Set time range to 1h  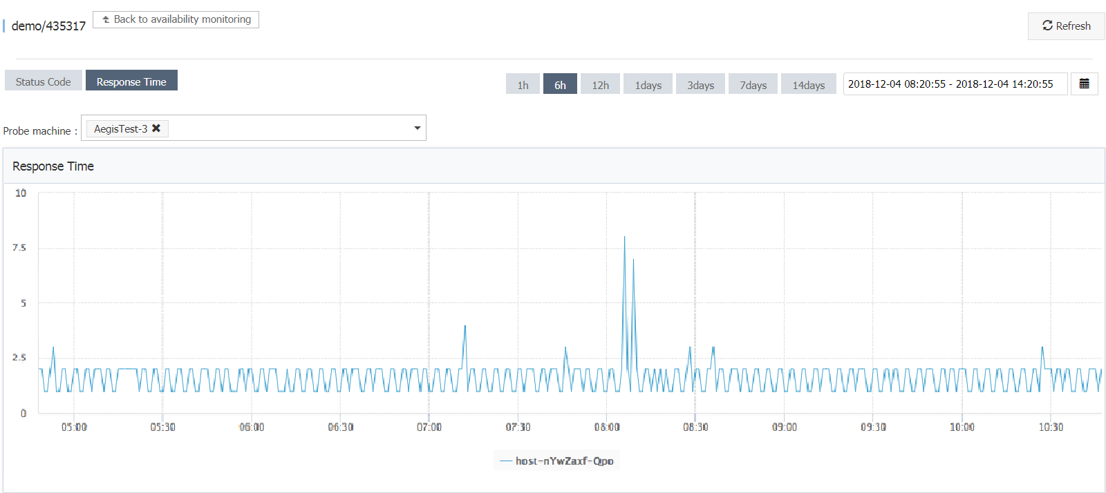click(523, 85)
